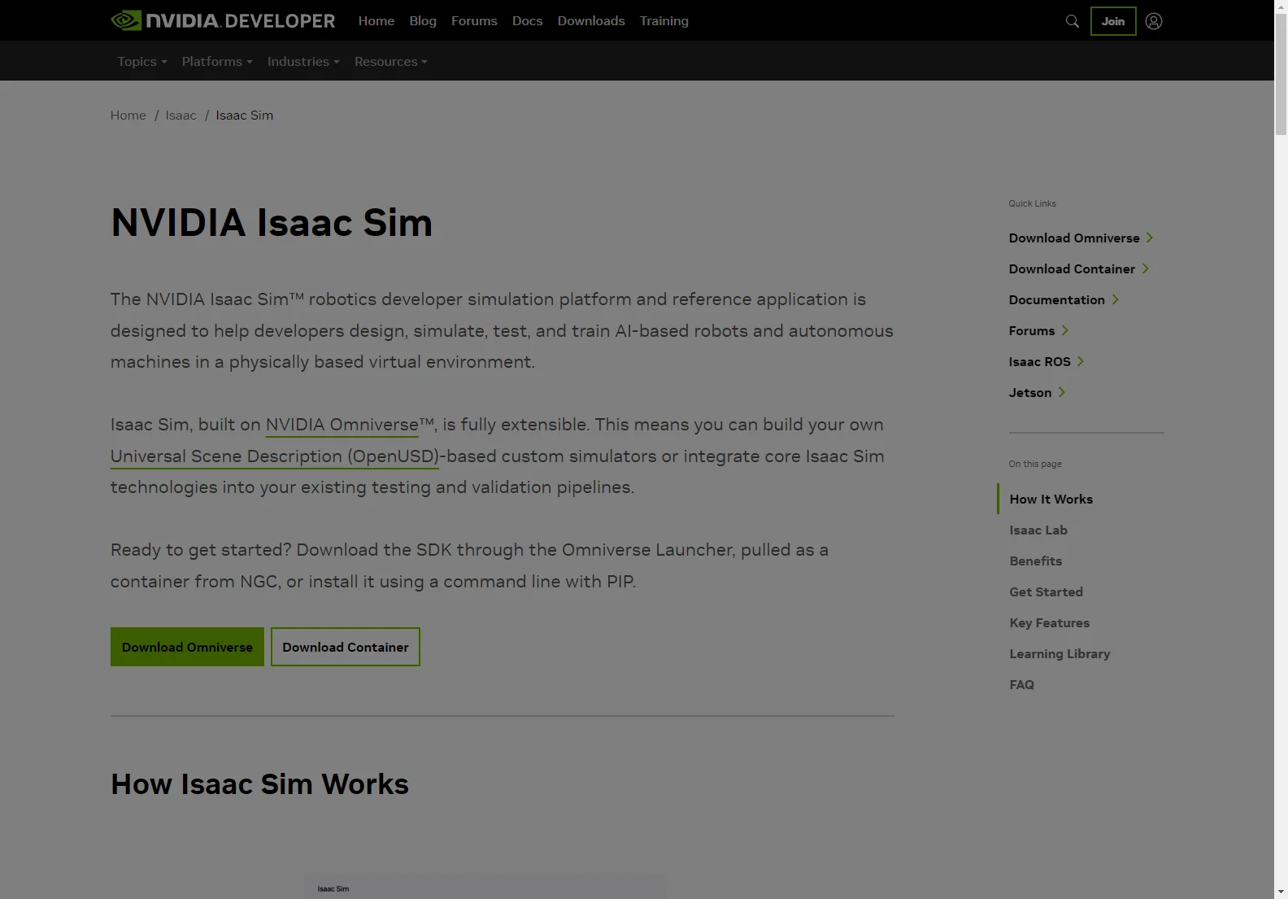Jump to Key Features section

click(x=1050, y=622)
